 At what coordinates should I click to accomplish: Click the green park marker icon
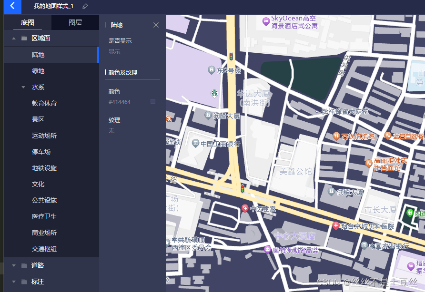point(410,213)
